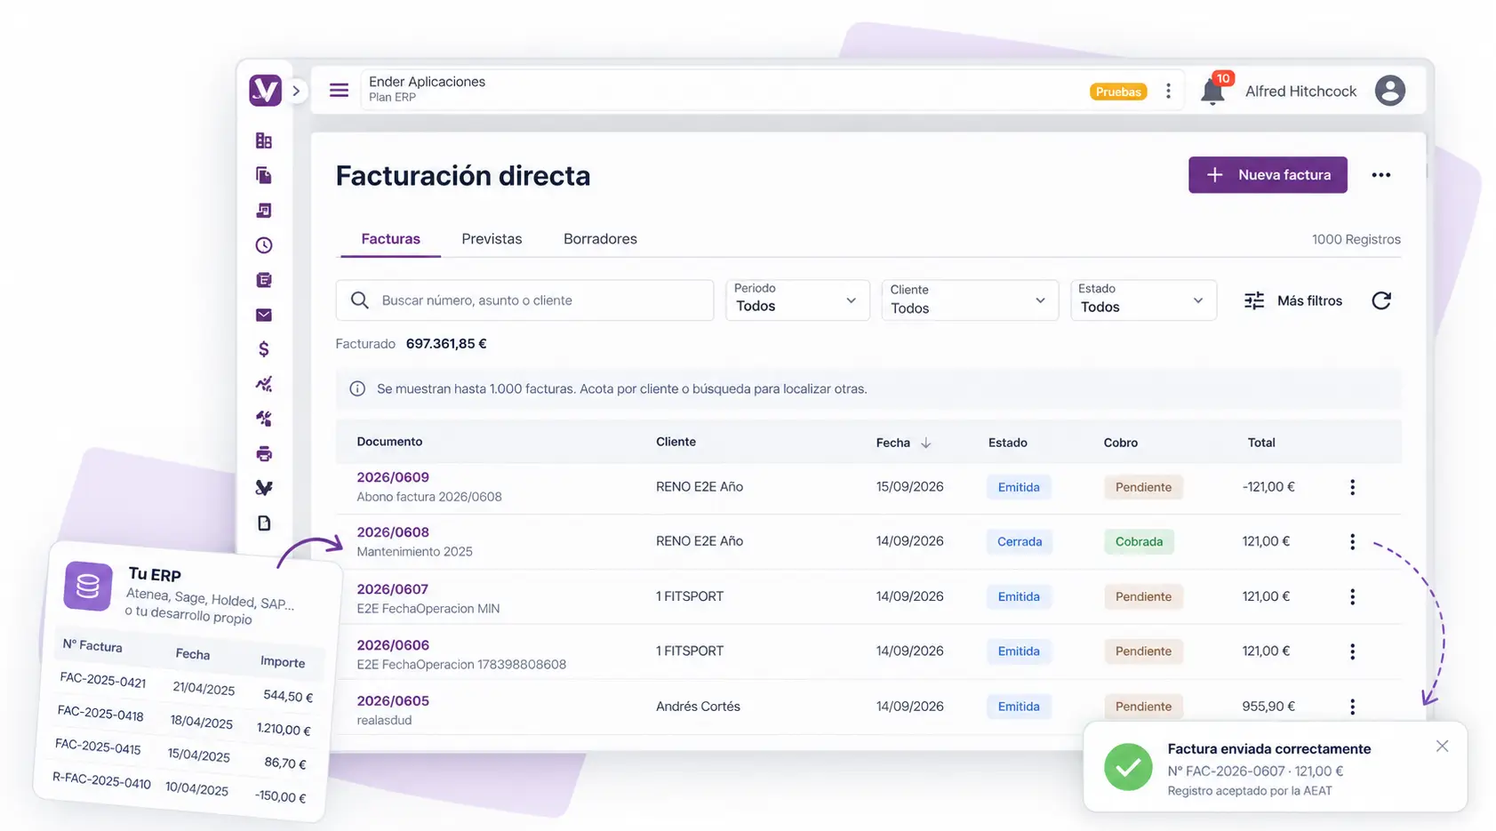This screenshot has height=831, width=1496.
Task: Open row actions for invoice 2026/0609
Action: (x=1352, y=487)
